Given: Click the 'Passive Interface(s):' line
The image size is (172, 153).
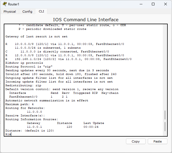Looking at the screenshot, I should point(25,116).
